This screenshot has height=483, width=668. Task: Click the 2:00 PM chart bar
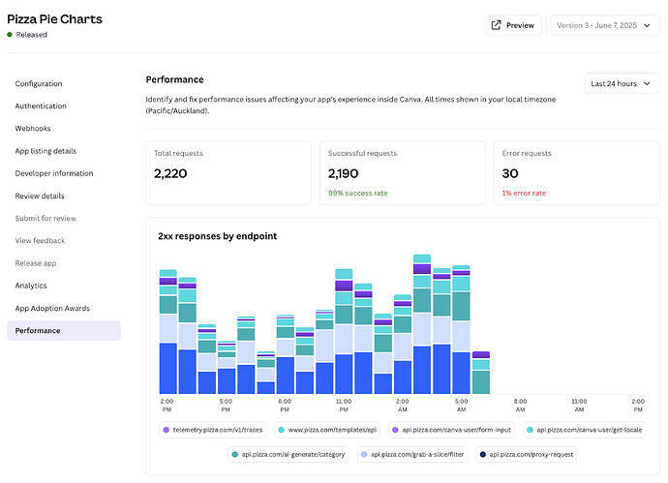[x=167, y=332]
